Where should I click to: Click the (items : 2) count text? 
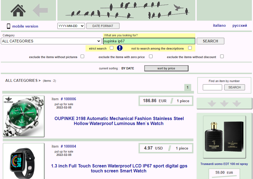49,81
